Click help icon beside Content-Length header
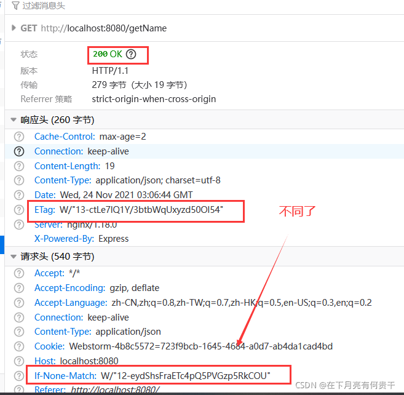 19,166
